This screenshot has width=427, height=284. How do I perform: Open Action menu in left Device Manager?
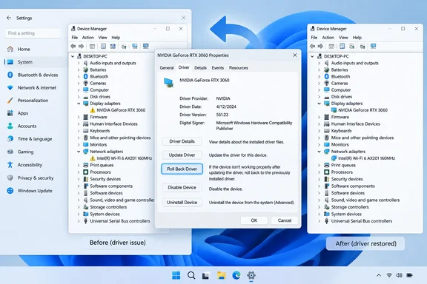pos(88,38)
